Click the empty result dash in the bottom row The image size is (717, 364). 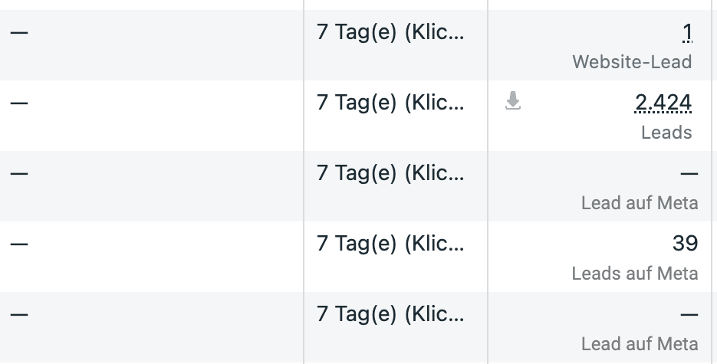[689, 315]
